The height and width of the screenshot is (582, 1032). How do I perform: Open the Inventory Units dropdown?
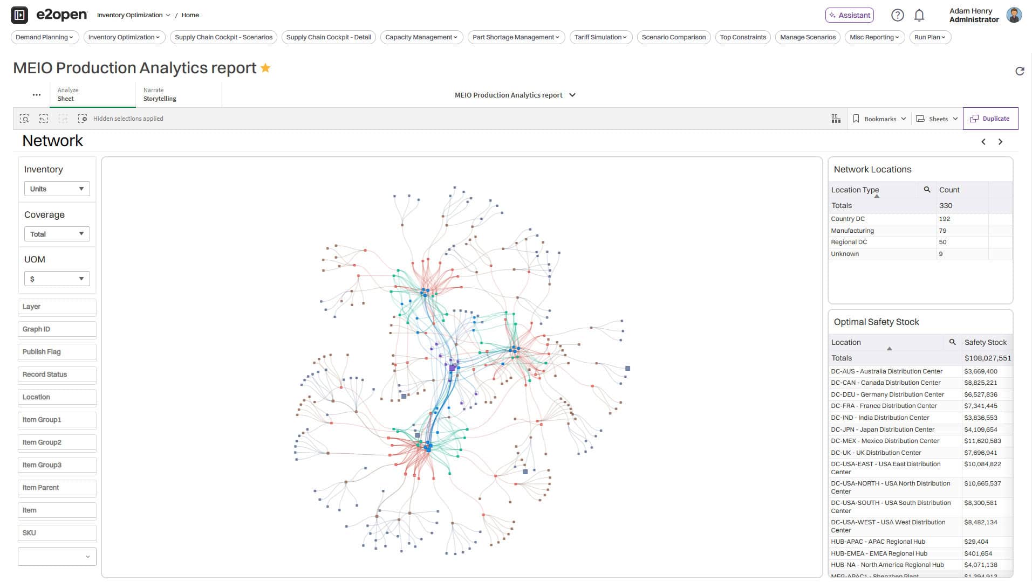[57, 189]
